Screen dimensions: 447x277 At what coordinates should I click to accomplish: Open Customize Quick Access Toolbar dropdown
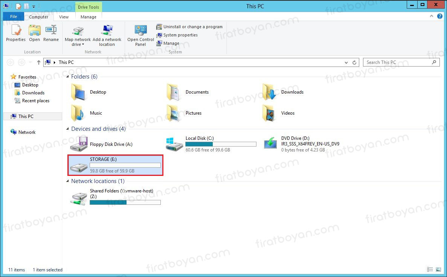click(x=34, y=6)
